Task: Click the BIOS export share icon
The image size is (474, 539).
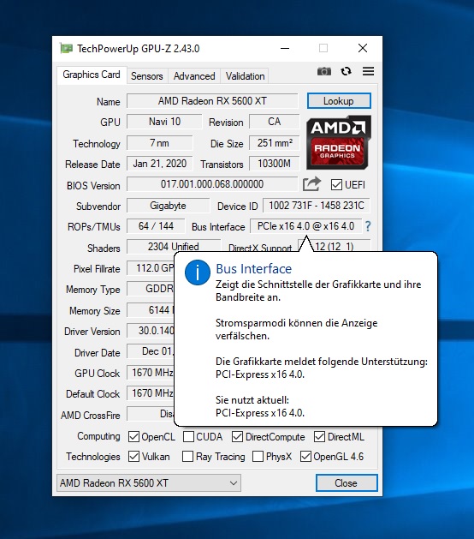Action: point(311,184)
